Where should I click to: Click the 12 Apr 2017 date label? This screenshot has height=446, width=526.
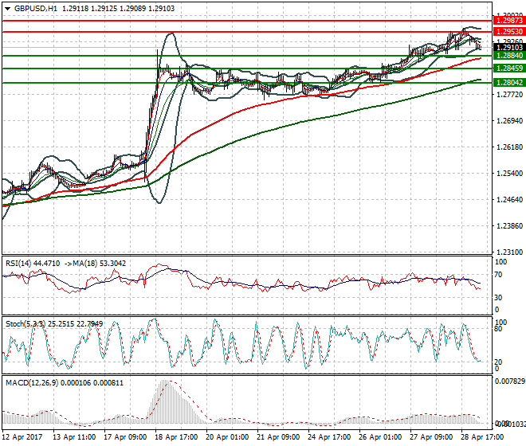tap(22, 437)
